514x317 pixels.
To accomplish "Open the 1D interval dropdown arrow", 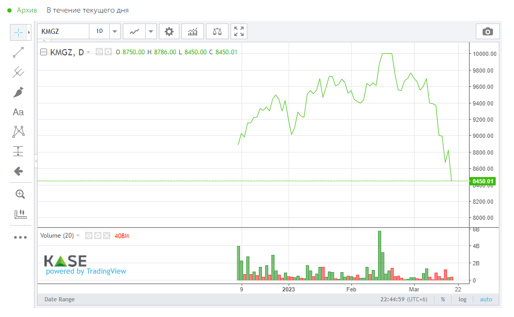I will 115,31.
